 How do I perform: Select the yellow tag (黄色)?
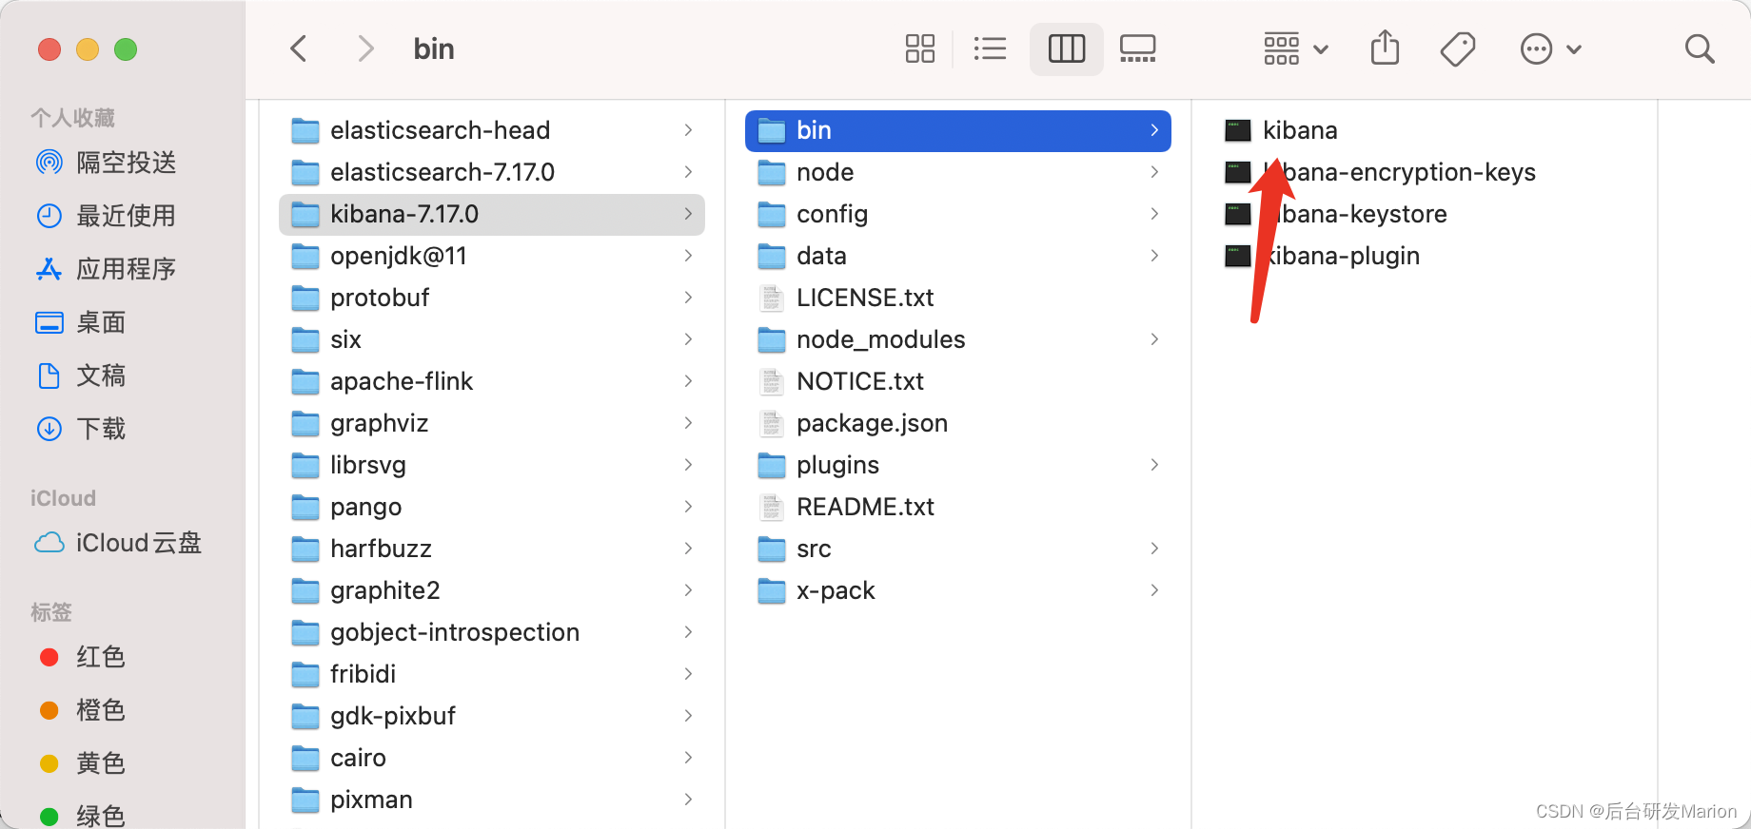(82, 763)
